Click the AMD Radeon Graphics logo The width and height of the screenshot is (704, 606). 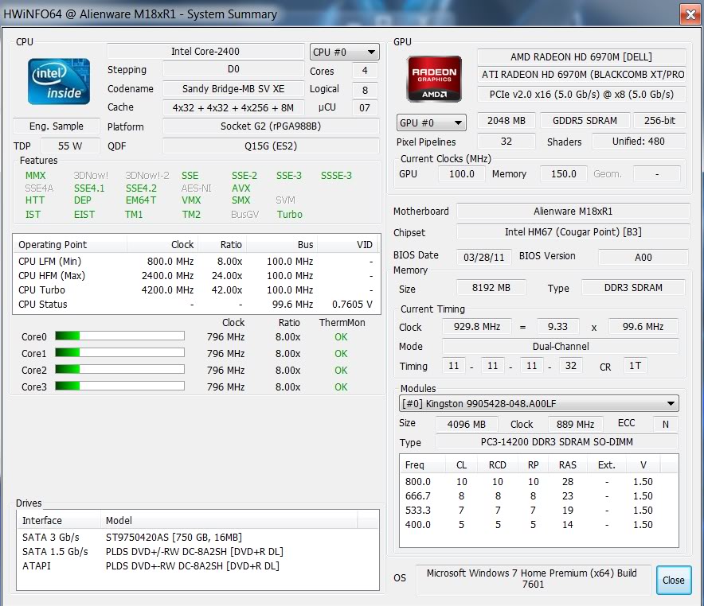click(434, 79)
